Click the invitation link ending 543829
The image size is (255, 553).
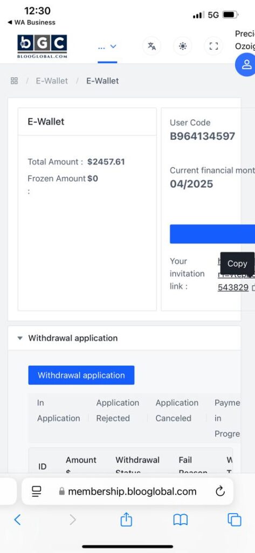(x=233, y=287)
